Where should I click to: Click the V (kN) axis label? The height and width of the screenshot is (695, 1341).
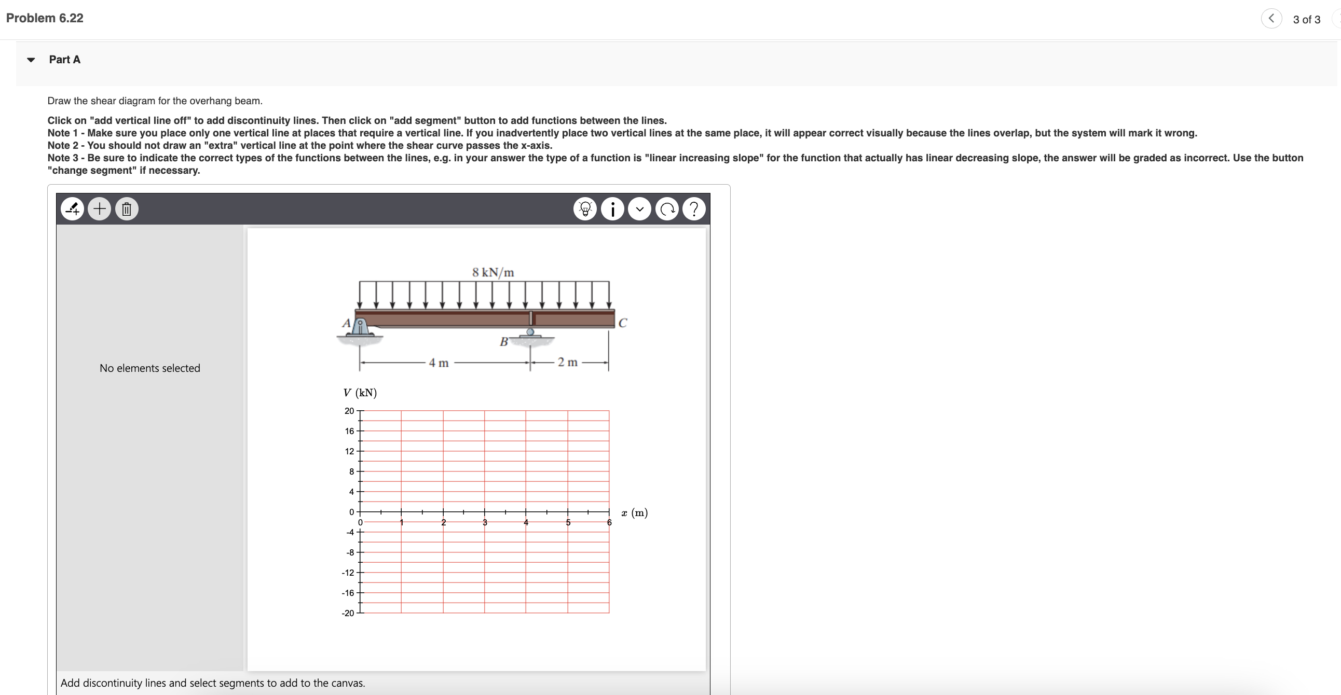click(360, 393)
